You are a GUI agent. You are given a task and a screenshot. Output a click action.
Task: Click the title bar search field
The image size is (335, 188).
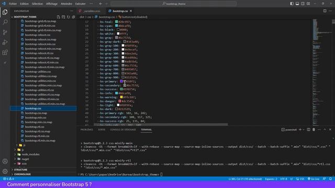pyautogui.click(x=173, y=4)
